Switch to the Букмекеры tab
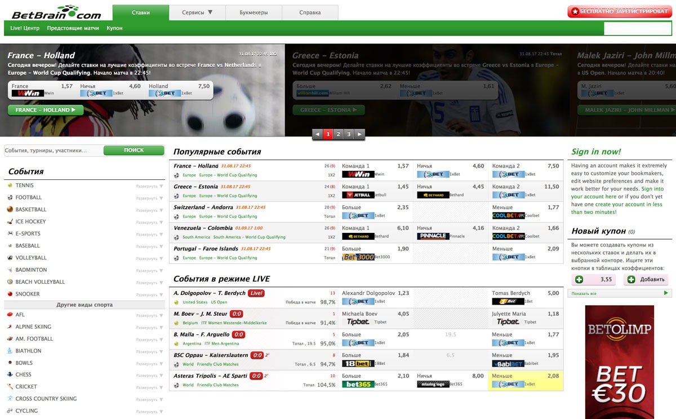This screenshot has height=419, width=676. coord(253,12)
